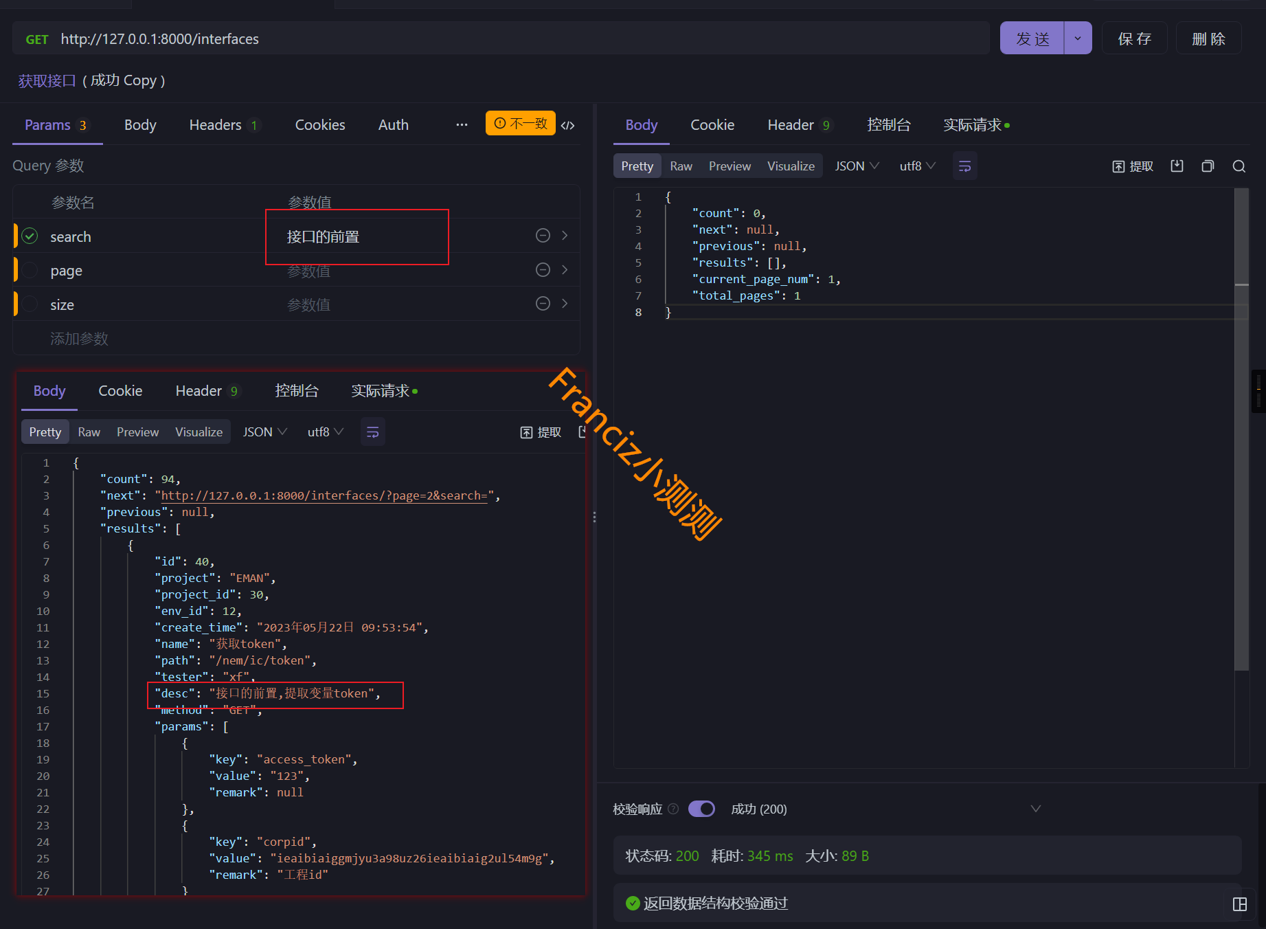Click the right edge collapsed sidebar handle
Screen dimensions: 1266x929
1258,392
